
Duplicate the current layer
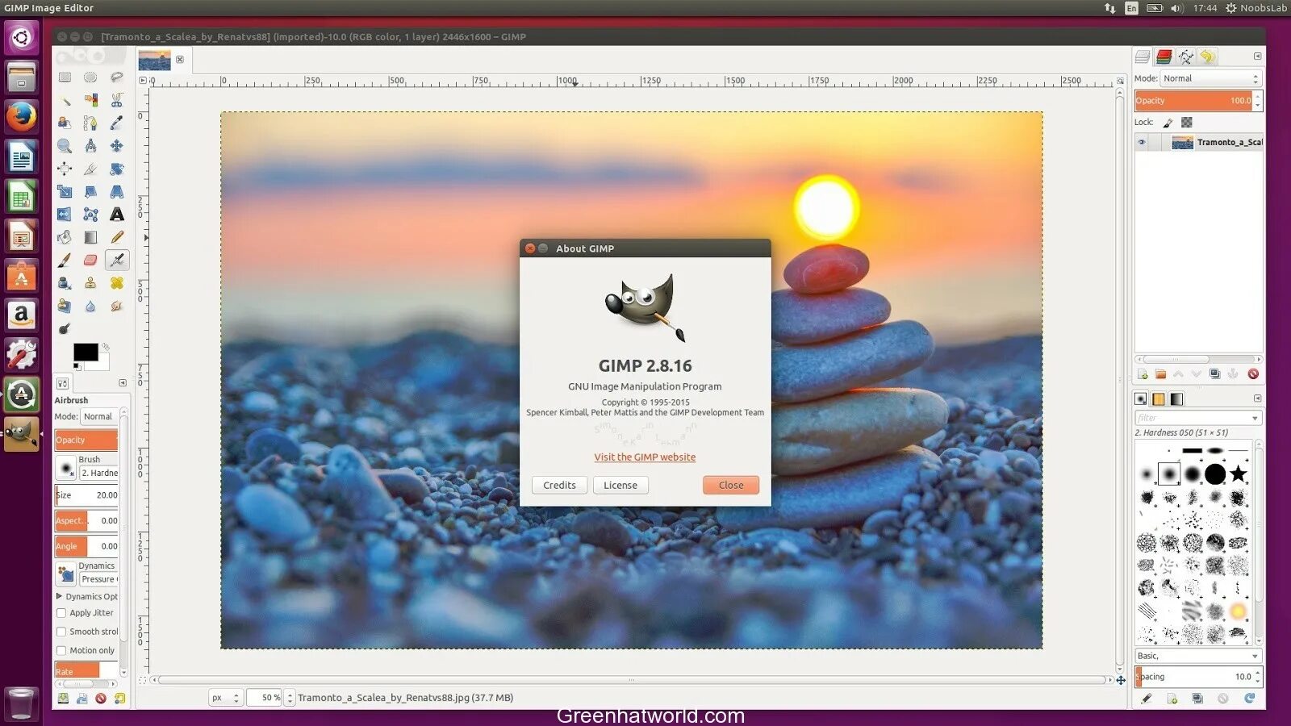(1215, 374)
